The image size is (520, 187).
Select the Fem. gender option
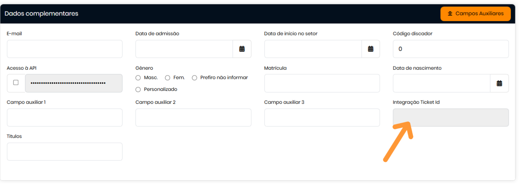(167, 78)
